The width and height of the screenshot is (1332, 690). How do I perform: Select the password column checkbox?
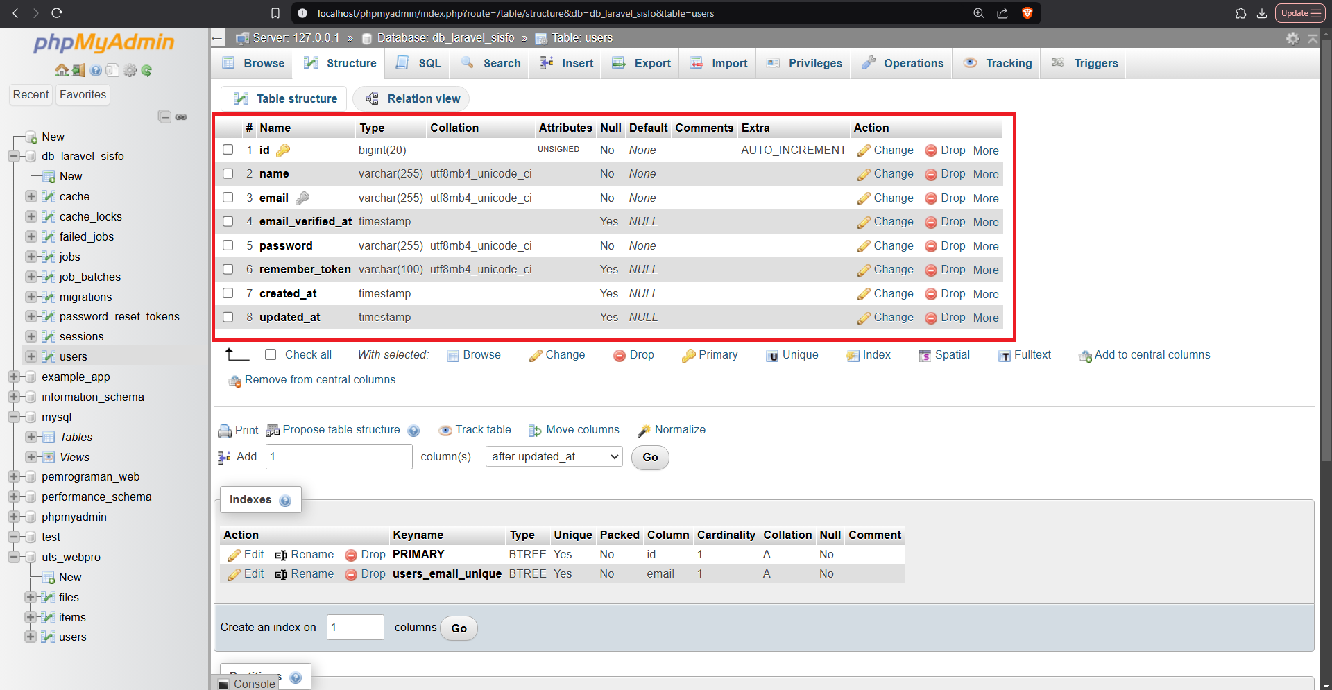click(x=228, y=245)
